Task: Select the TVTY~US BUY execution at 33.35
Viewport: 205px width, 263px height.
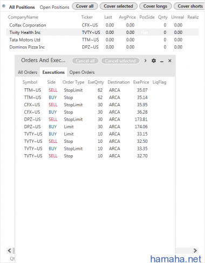Action: [x=95, y=149]
